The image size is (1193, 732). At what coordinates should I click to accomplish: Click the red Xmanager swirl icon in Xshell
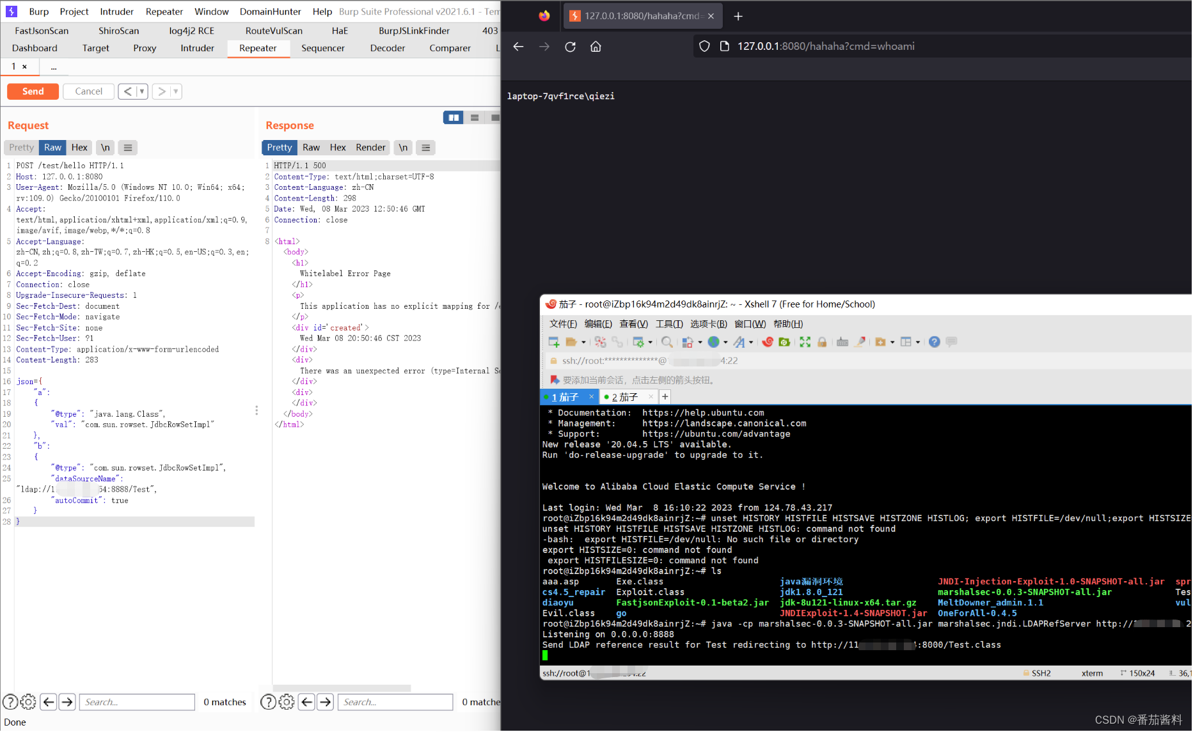(x=768, y=342)
